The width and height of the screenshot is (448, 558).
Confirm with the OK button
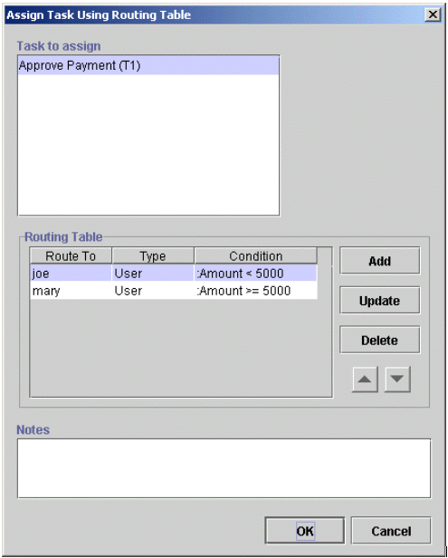tap(305, 531)
